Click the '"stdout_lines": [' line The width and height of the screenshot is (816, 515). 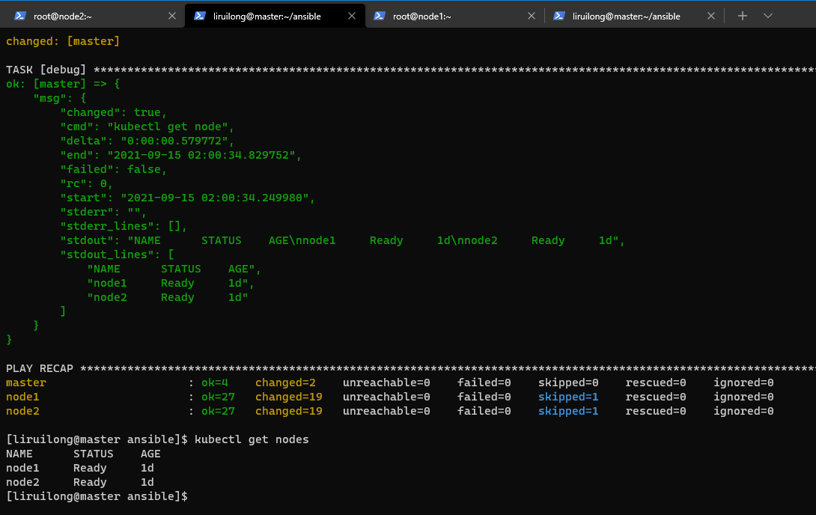click(117, 255)
